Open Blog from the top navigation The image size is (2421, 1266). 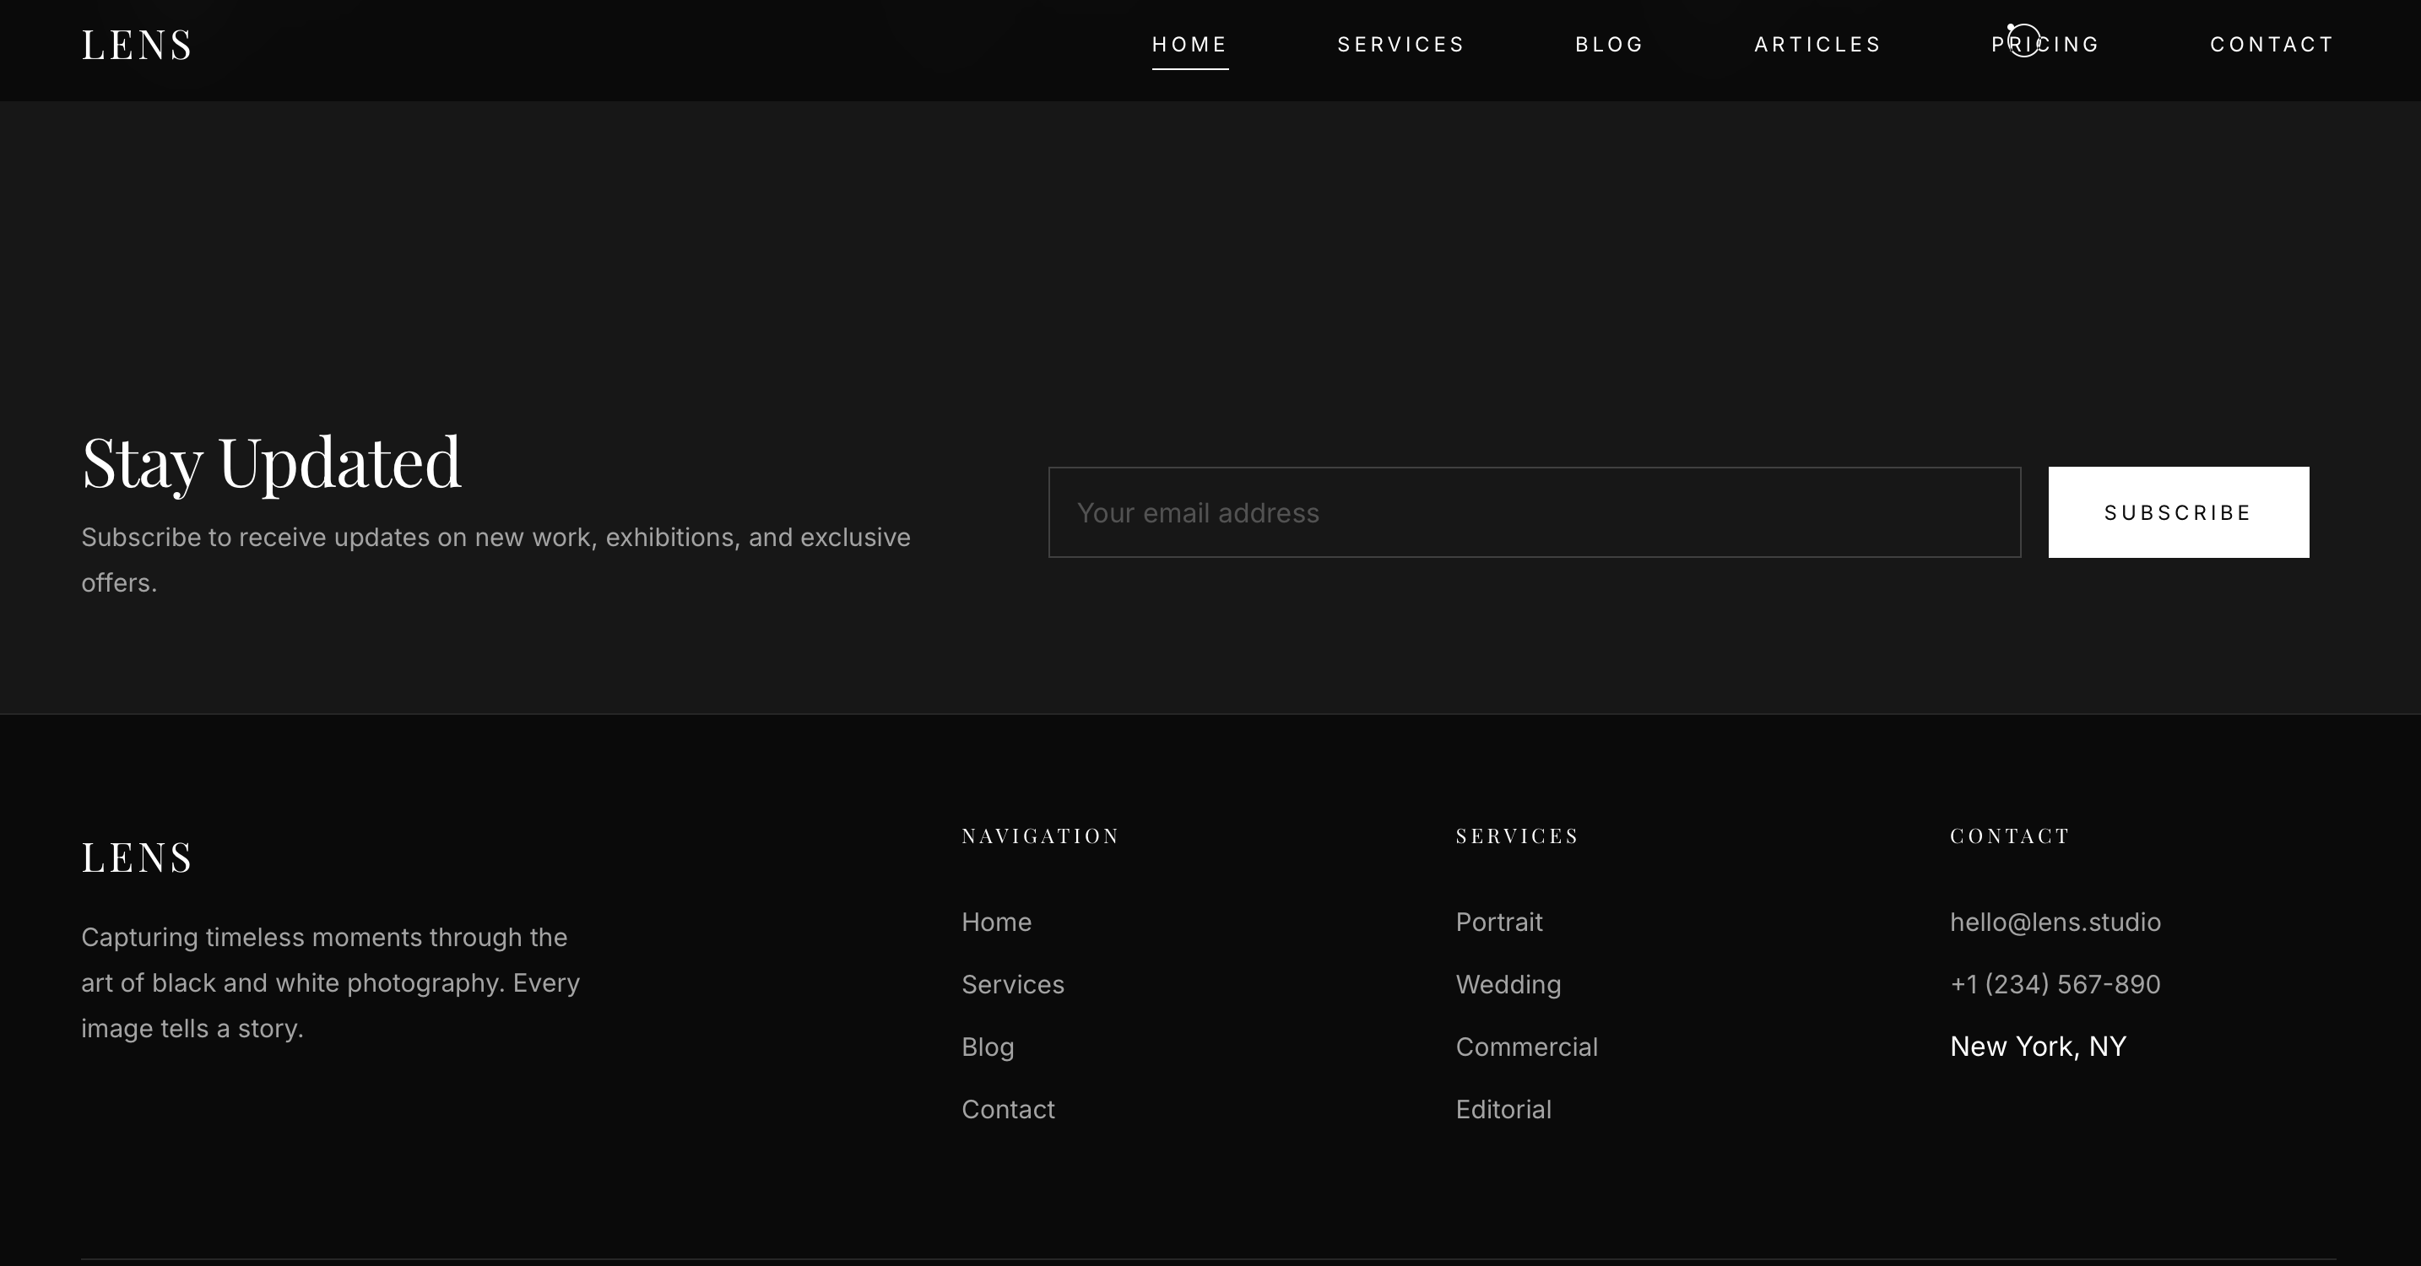pyautogui.click(x=1609, y=44)
